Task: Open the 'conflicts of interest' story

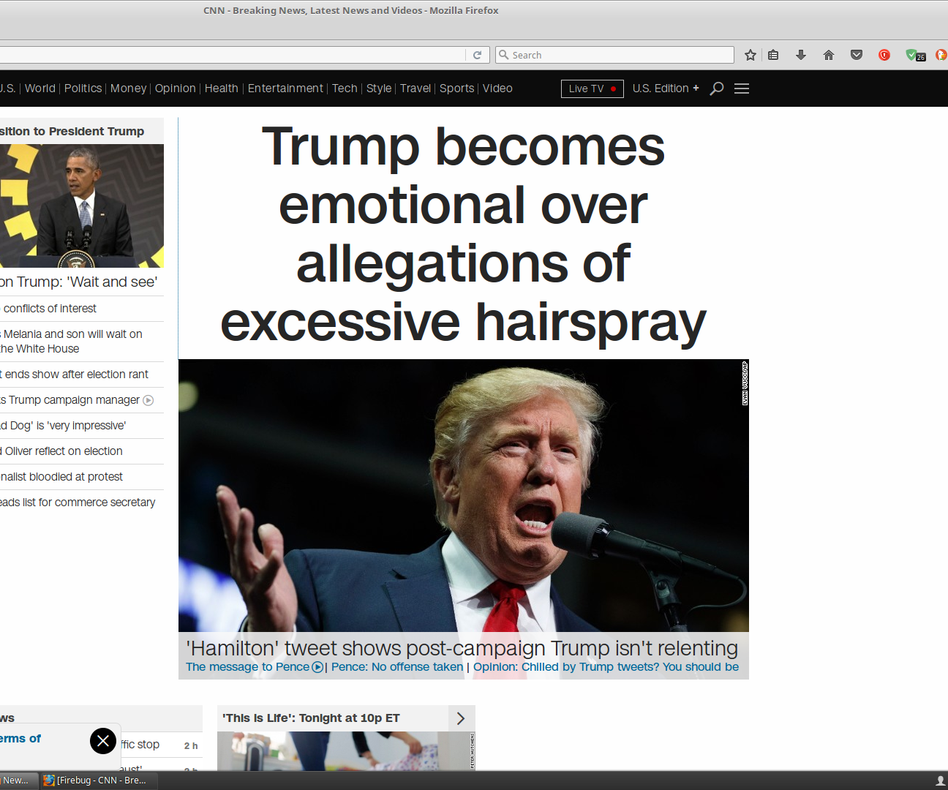Action: click(x=48, y=309)
